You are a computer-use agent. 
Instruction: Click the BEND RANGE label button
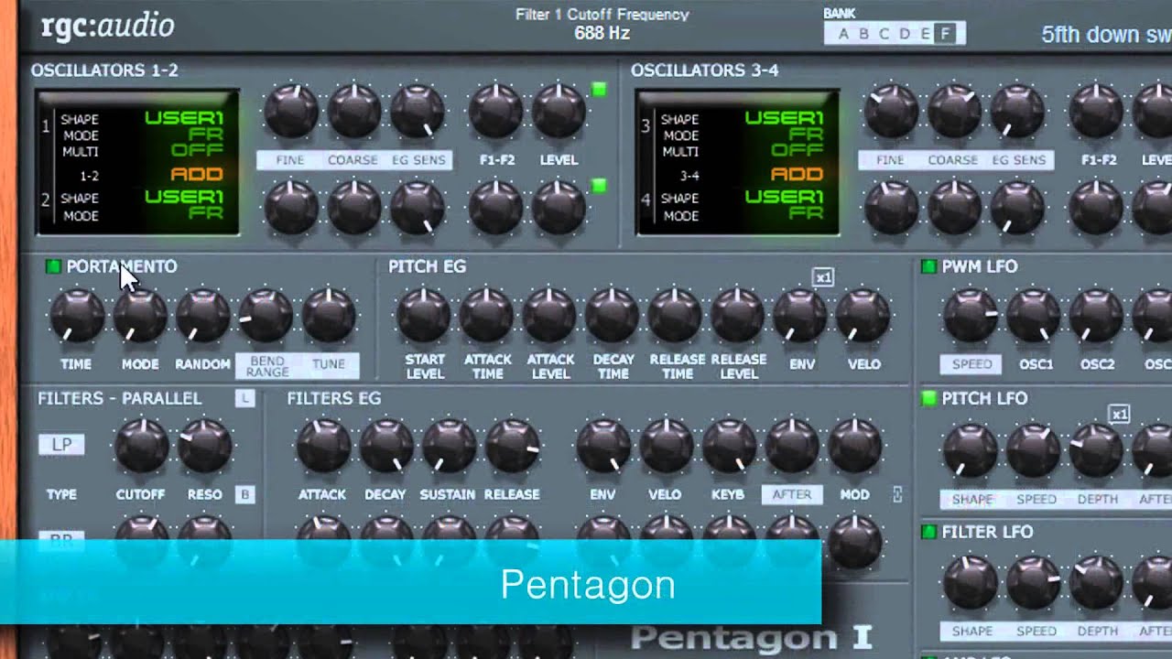click(267, 365)
